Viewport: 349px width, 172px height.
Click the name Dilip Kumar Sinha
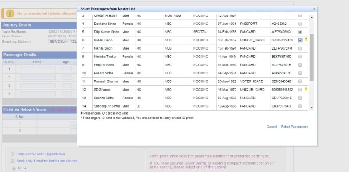click(106, 32)
